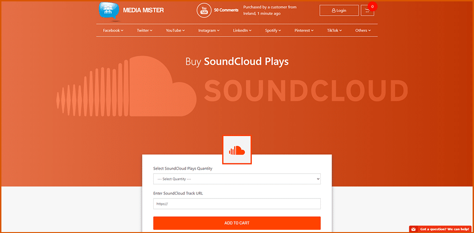
Task: Expand the TikTok menu
Action: [x=334, y=30]
